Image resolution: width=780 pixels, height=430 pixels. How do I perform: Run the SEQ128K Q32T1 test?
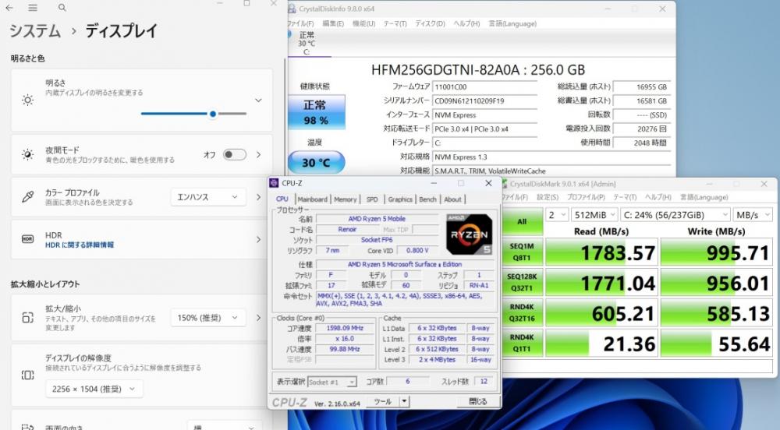pyautogui.click(x=522, y=282)
